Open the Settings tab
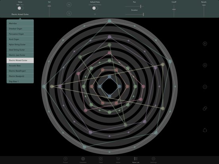This screenshot has height=164, width=219. (x=154, y=160)
